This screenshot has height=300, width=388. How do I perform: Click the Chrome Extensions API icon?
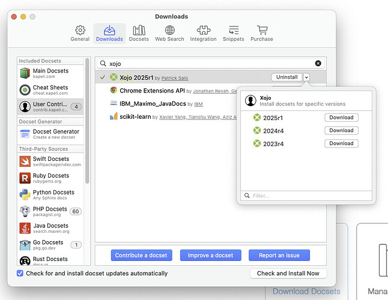coord(114,90)
